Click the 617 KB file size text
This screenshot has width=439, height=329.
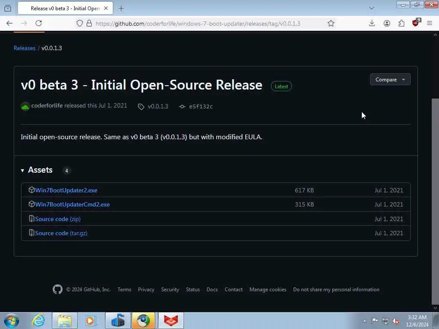[304, 190]
